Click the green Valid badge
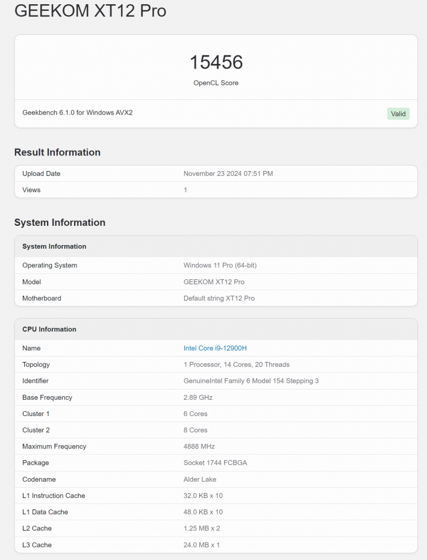The image size is (427, 560). coord(398,114)
